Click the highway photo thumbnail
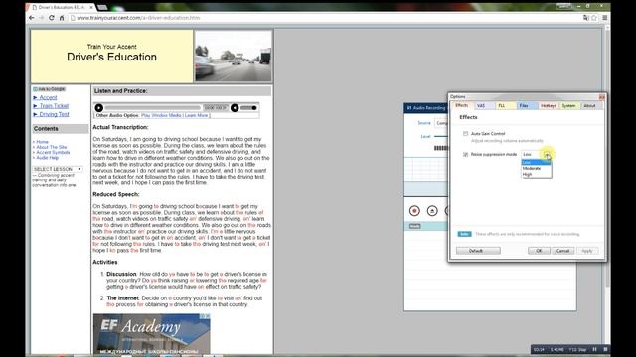Screen dimensions: 636x357 (234, 57)
